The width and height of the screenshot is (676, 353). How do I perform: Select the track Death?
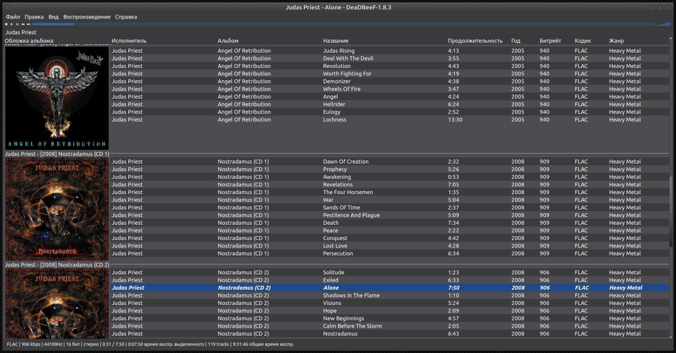point(390,223)
